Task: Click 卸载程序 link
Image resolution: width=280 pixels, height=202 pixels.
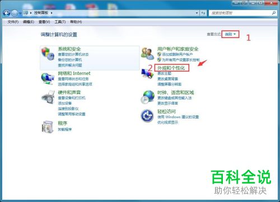Action: [64, 129]
